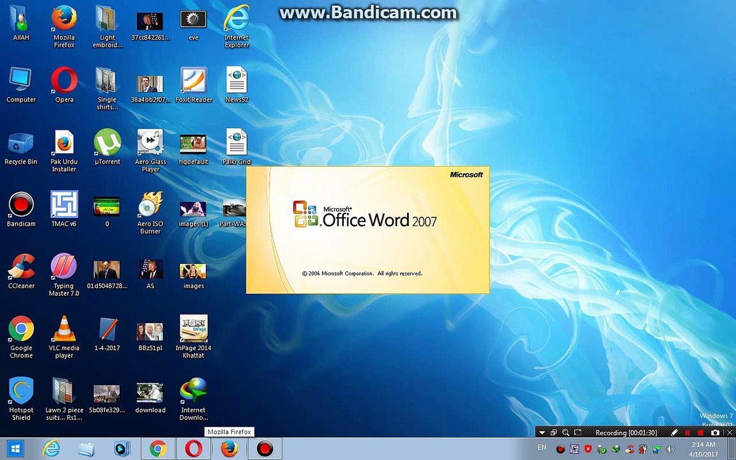Image resolution: width=736 pixels, height=460 pixels.
Task: Open the AllAH user folder icon
Action: (21, 23)
